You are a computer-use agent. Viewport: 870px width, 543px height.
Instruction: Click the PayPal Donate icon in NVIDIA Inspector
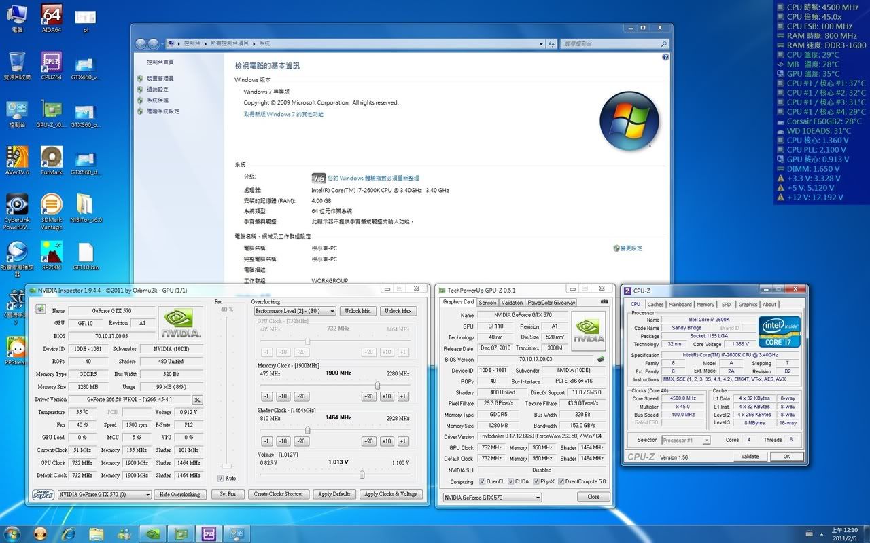click(x=43, y=494)
